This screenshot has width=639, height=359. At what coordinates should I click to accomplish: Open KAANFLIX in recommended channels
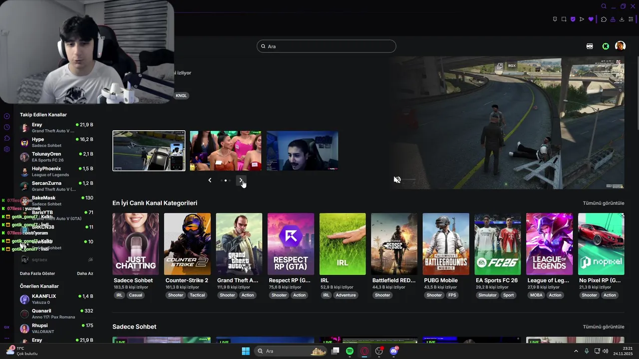coord(56,299)
